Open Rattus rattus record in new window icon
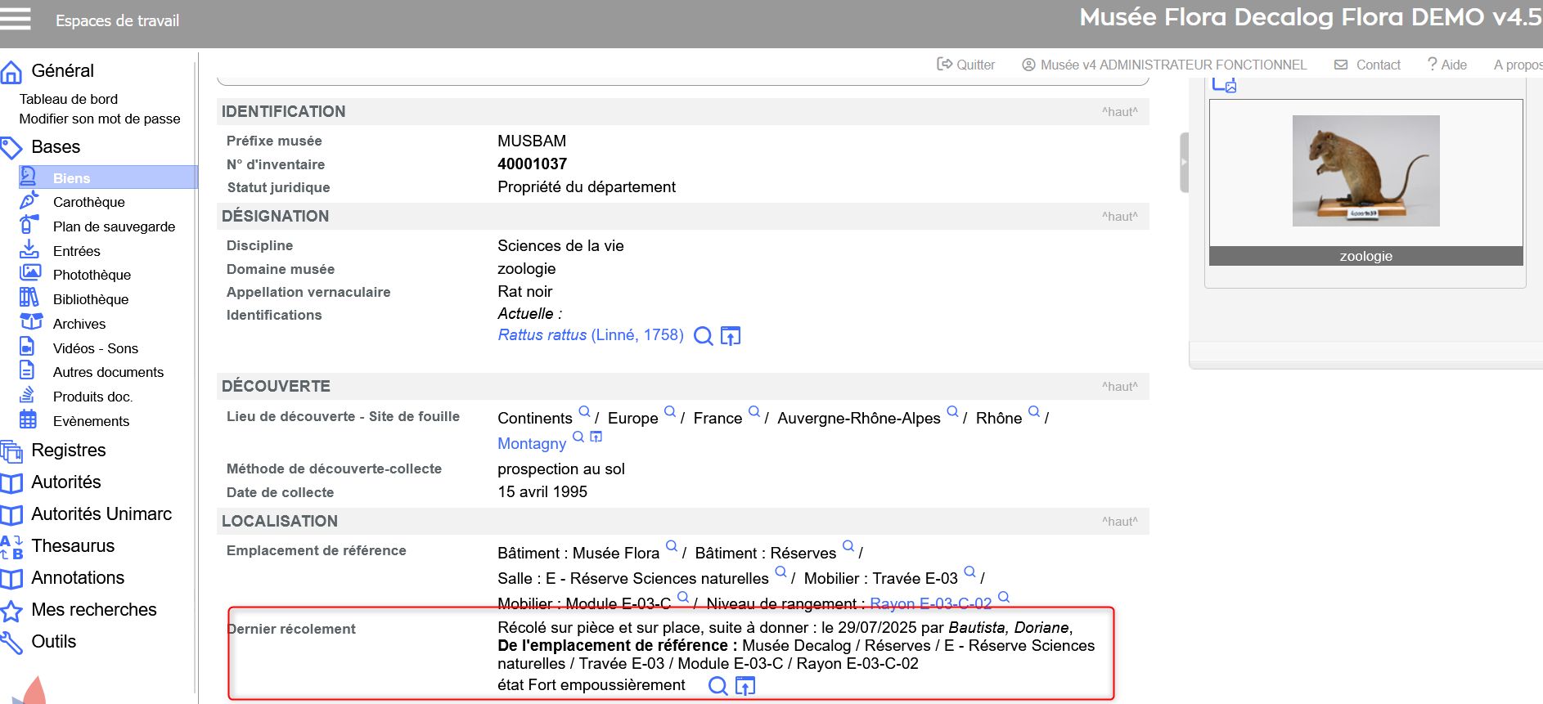 (x=731, y=336)
